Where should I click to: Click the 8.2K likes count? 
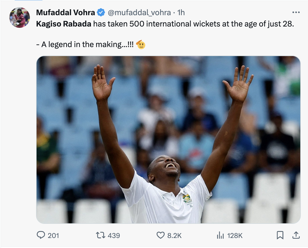174,235
